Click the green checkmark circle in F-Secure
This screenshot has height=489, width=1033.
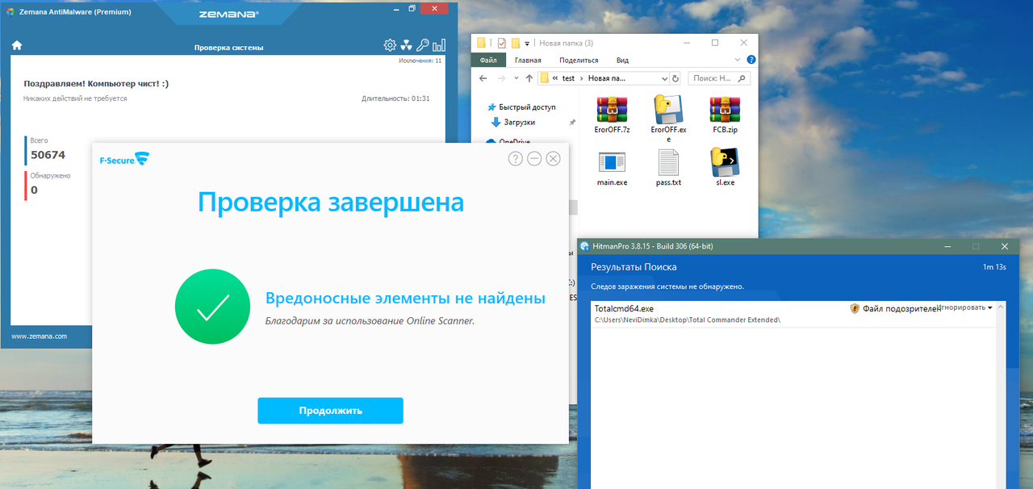[212, 307]
